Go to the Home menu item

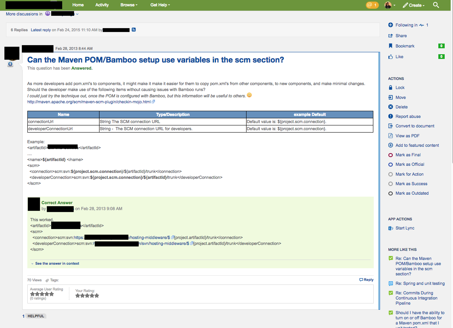click(78, 5)
